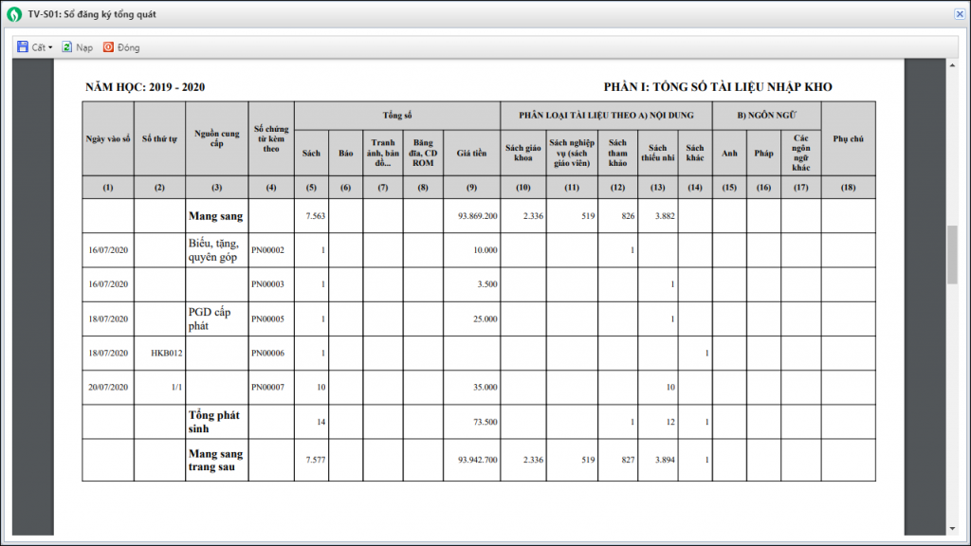The image size is (971, 546).
Task: Click the Anh language column header
Action: [x=729, y=153]
